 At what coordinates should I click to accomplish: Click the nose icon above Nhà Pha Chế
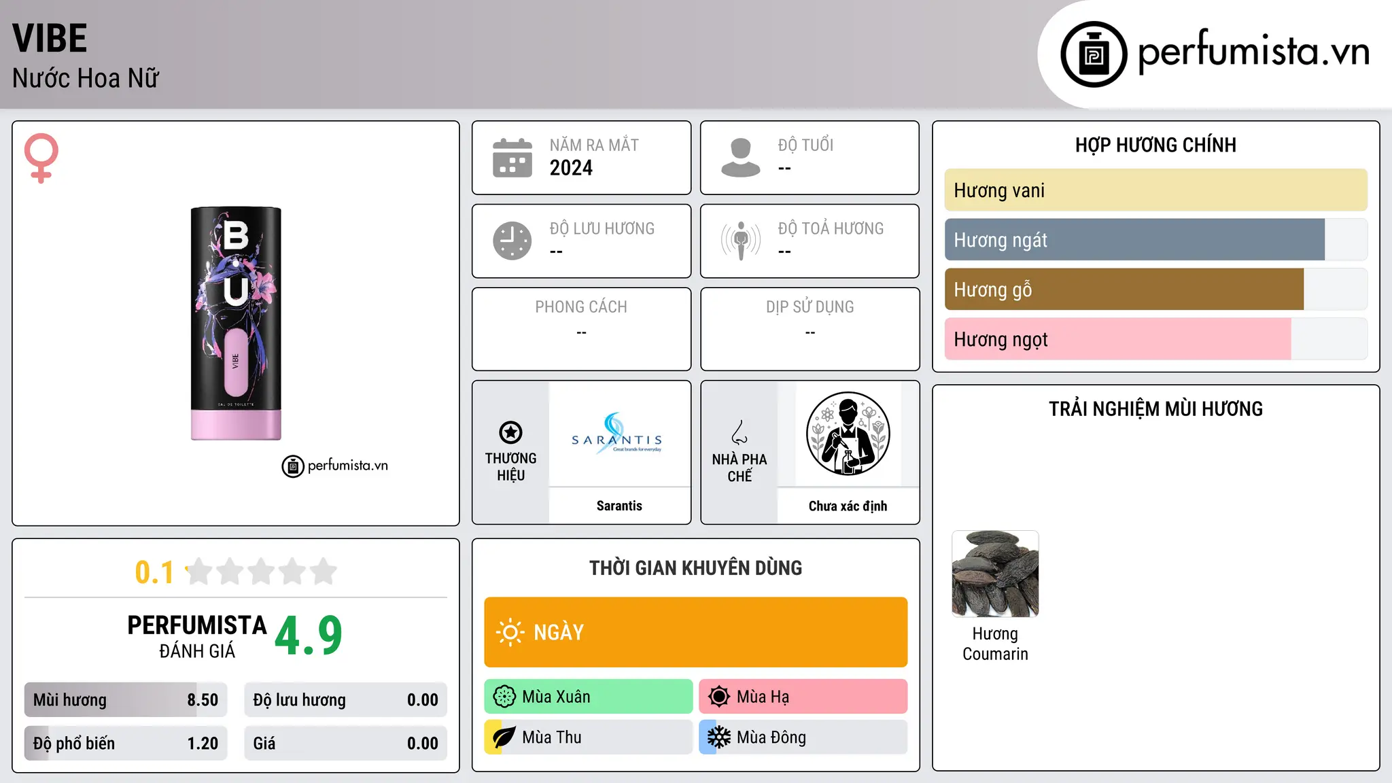coord(739,432)
